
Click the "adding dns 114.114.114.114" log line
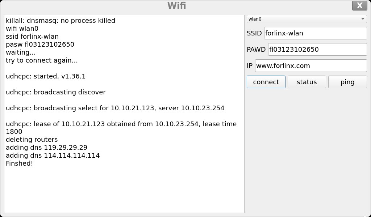point(53,156)
